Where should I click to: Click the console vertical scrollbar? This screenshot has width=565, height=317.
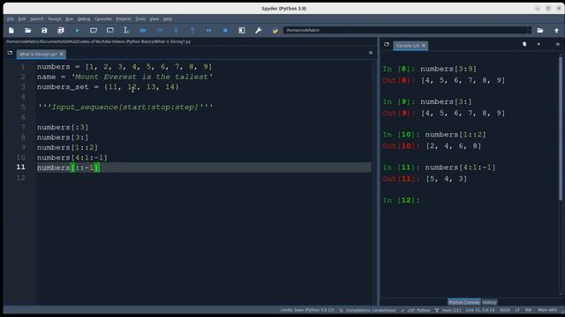tap(561, 128)
